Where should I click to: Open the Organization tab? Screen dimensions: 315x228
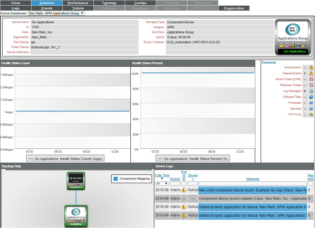[234, 8]
